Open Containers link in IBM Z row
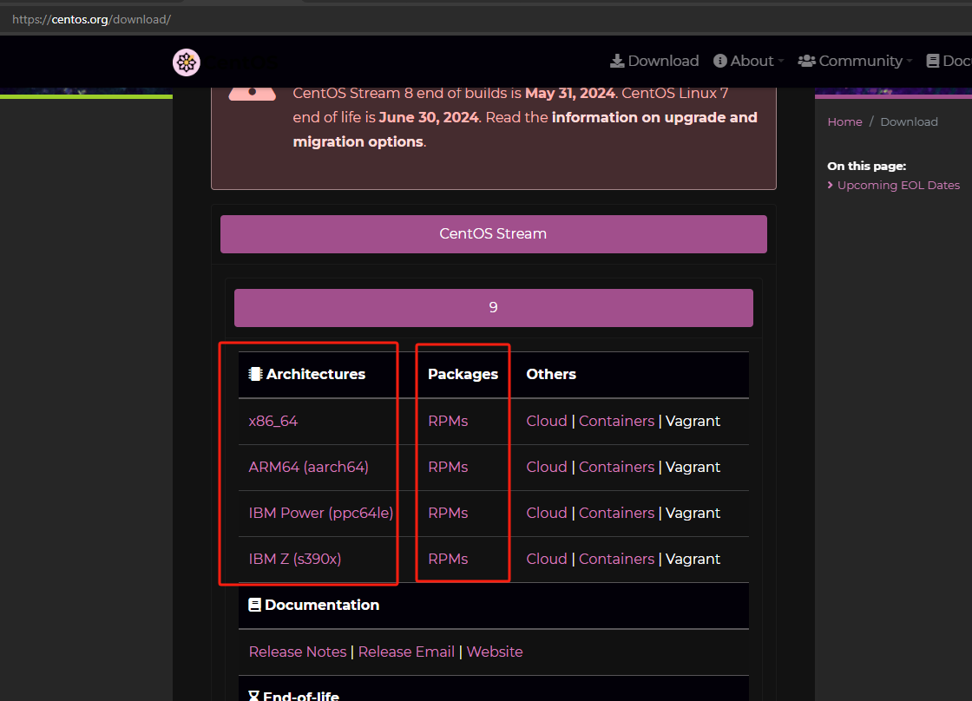Viewport: 972px width, 701px height. (616, 559)
